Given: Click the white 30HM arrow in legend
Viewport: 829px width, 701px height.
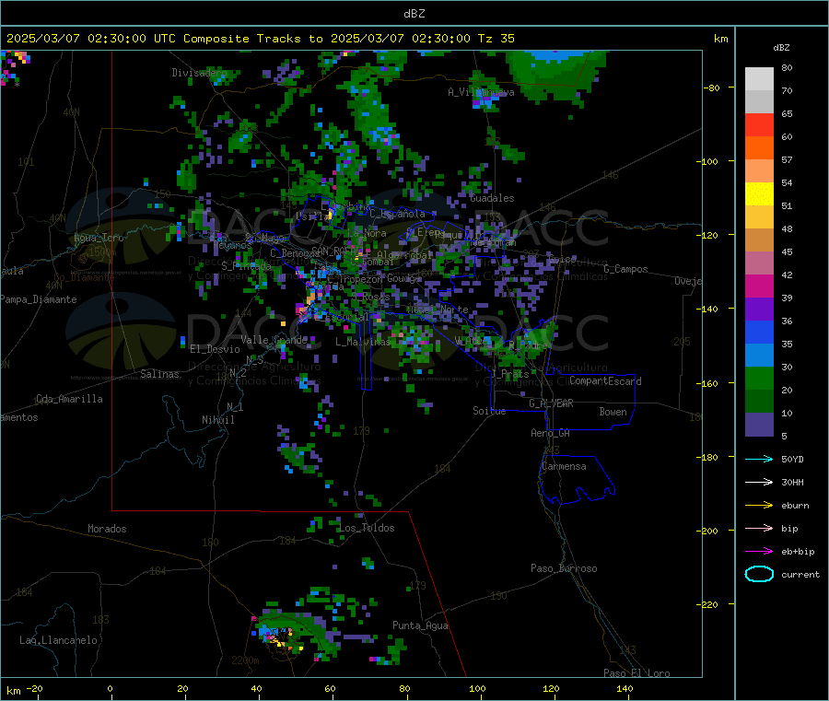Looking at the screenshot, I should (759, 482).
